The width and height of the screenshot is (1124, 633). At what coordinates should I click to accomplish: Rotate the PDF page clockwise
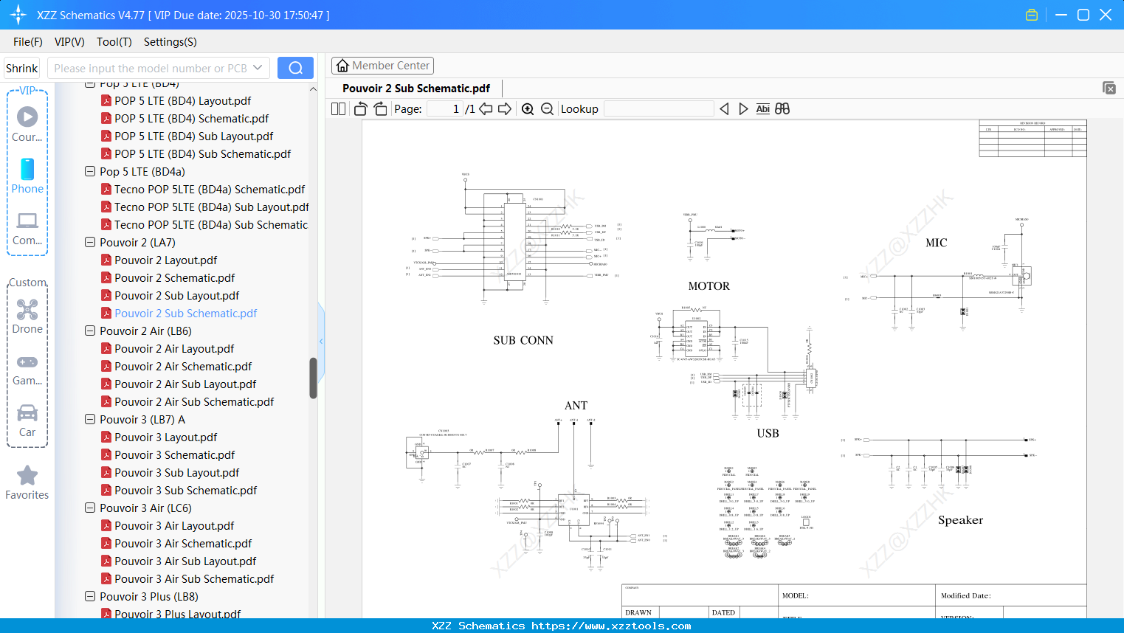click(379, 108)
